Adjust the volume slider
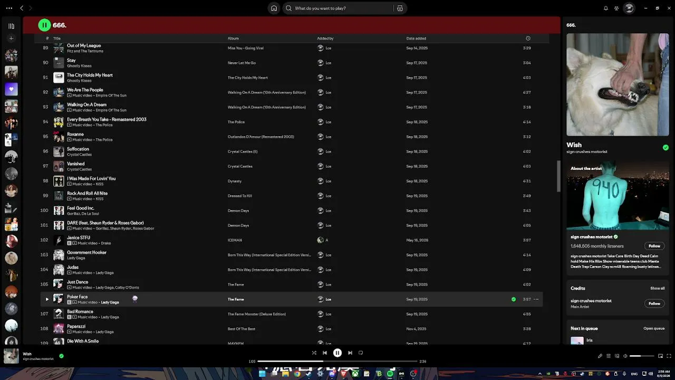 [x=641, y=356]
